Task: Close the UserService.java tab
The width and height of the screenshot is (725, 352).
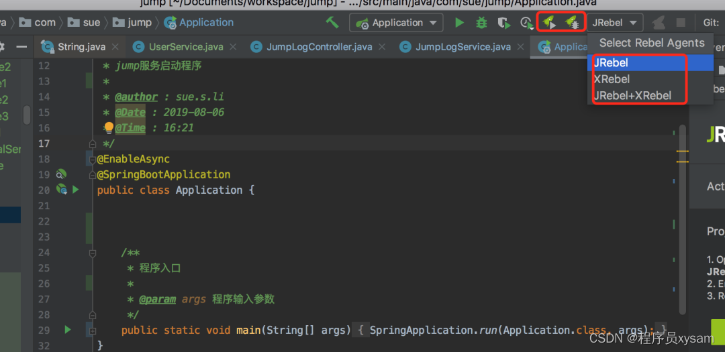Action: (233, 47)
